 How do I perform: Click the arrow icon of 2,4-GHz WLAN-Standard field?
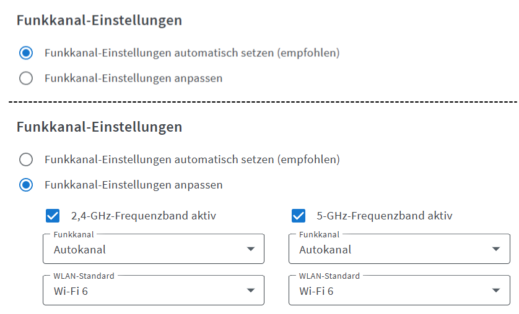[250, 290]
